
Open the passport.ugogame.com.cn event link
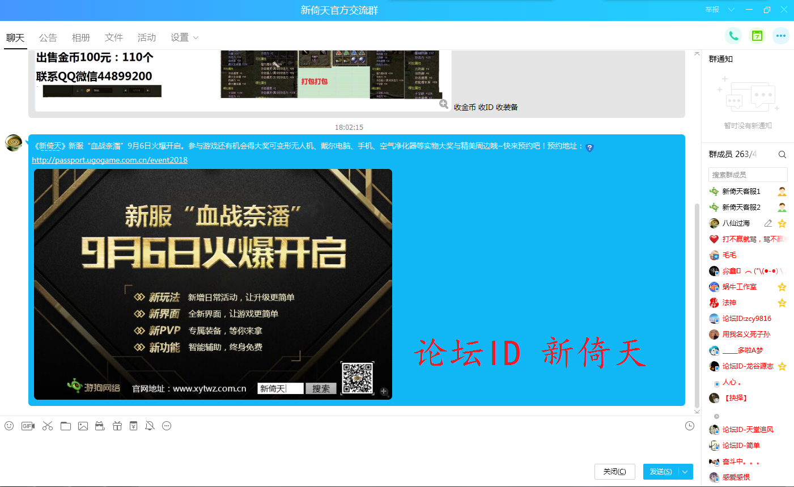click(x=110, y=160)
